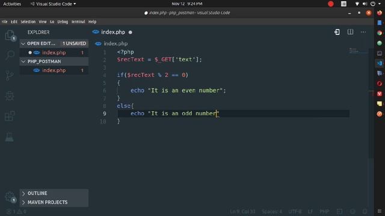Change Spaces: 4 indentation setting
Image resolution: width=385 pixels, height=216 pixels.
[272, 211]
